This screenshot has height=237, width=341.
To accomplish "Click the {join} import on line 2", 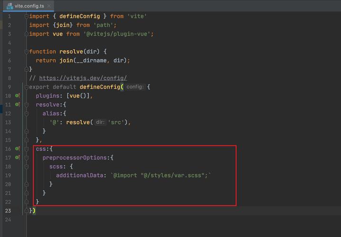I will 63,25.
